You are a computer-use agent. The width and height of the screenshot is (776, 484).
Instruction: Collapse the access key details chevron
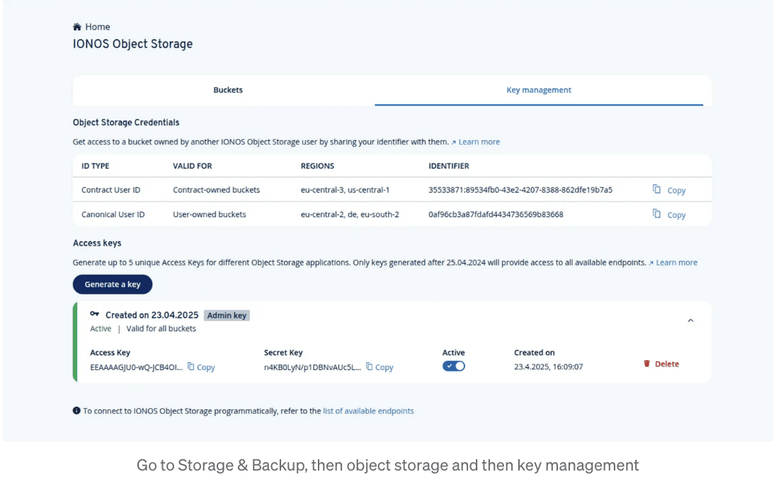click(690, 321)
